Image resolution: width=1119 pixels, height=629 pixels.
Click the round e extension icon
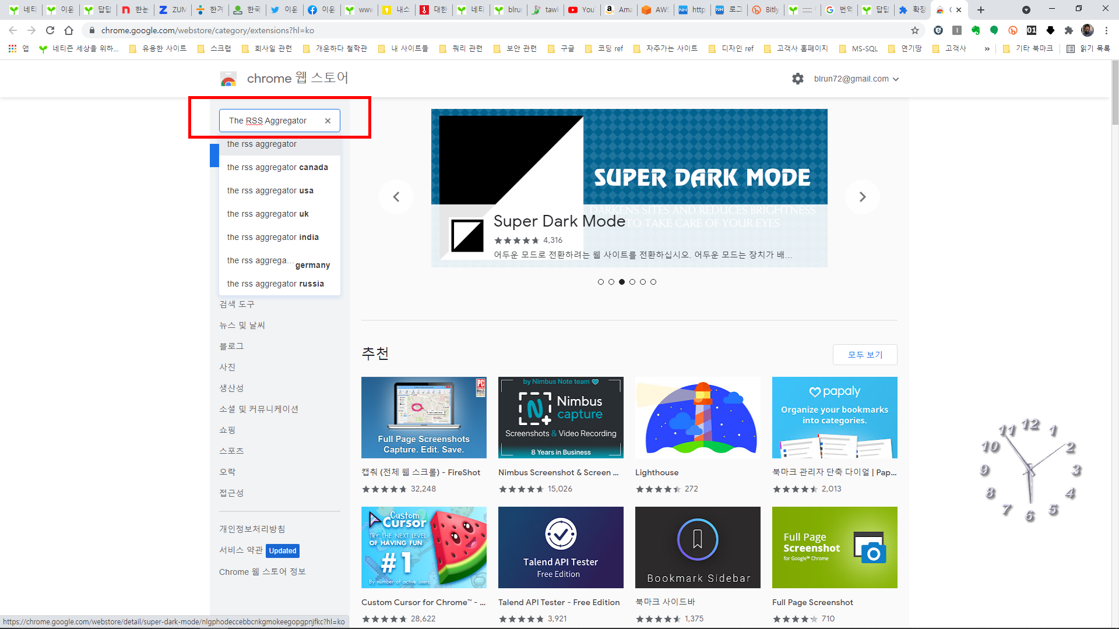[938, 30]
